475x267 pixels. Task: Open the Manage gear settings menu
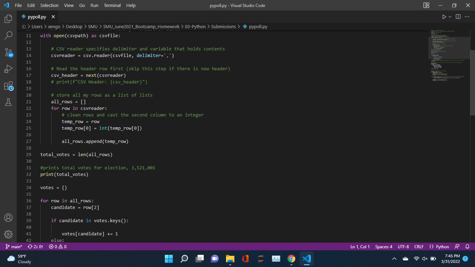coord(8,234)
